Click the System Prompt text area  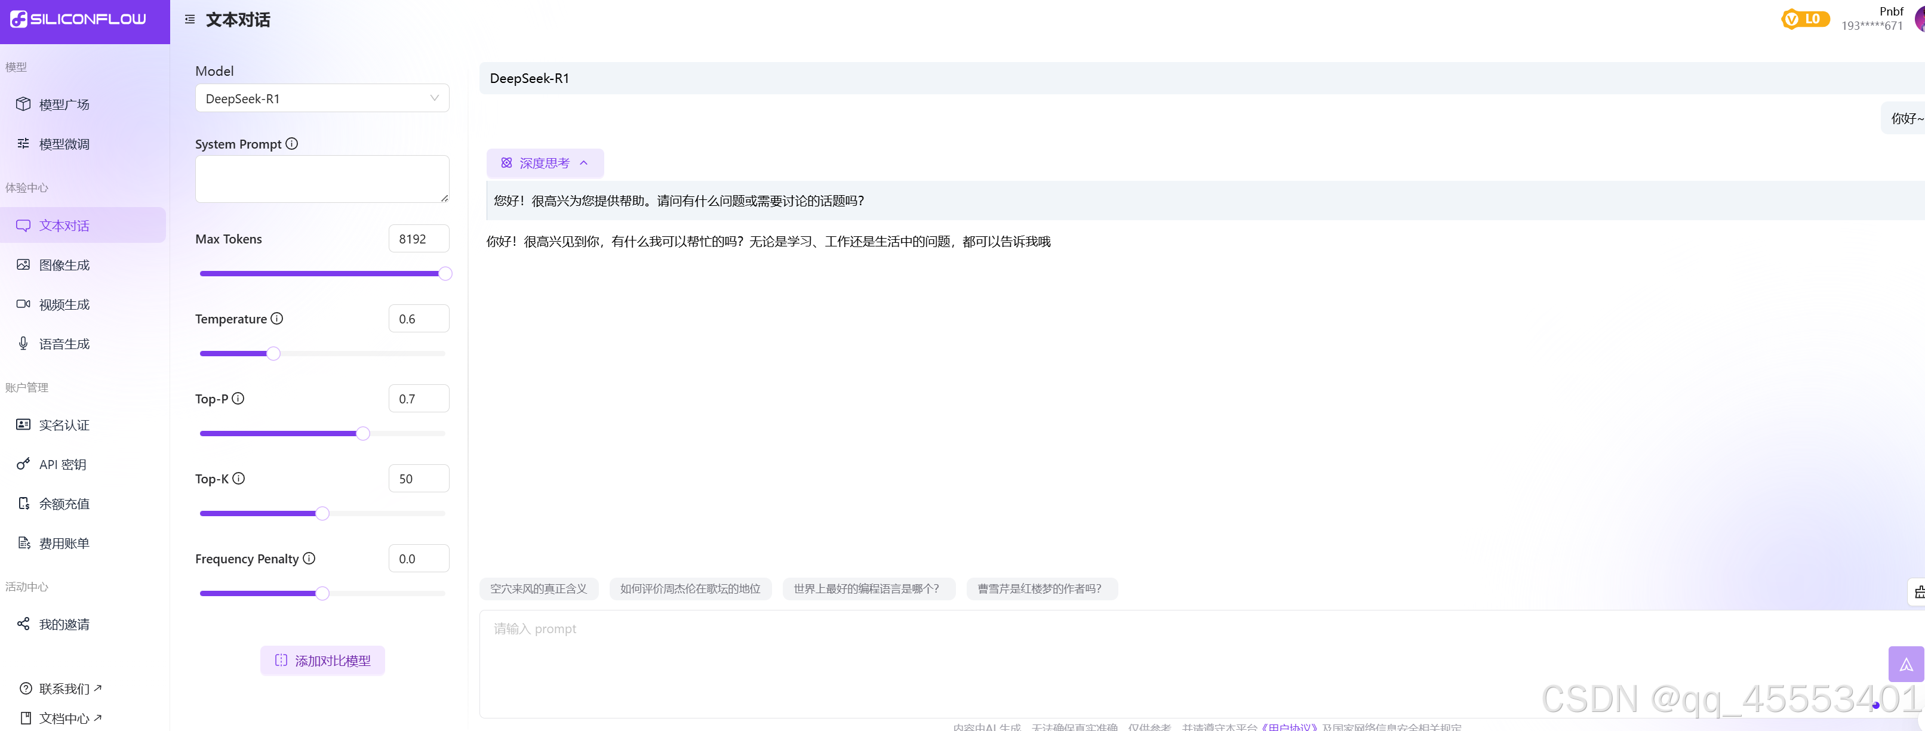[x=321, y=178]
